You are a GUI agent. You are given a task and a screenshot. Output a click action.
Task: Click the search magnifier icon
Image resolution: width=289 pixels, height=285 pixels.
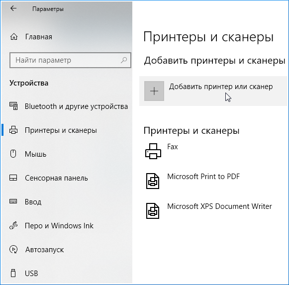(x=124, y=60)
